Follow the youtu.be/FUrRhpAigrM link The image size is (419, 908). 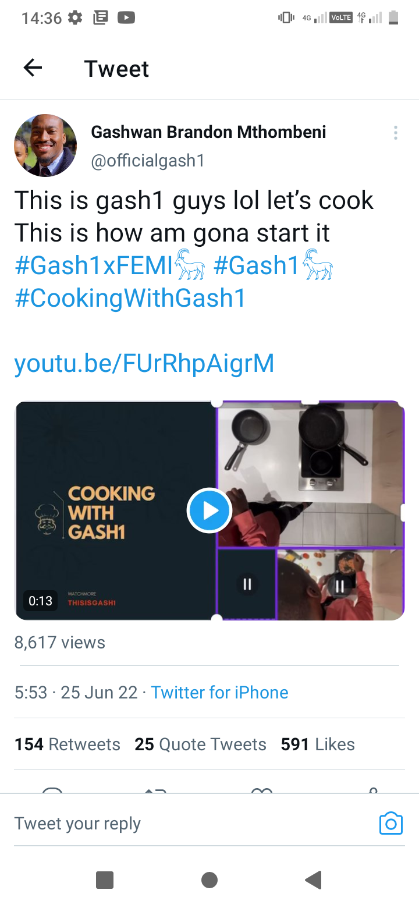click(x=144, y=363)
